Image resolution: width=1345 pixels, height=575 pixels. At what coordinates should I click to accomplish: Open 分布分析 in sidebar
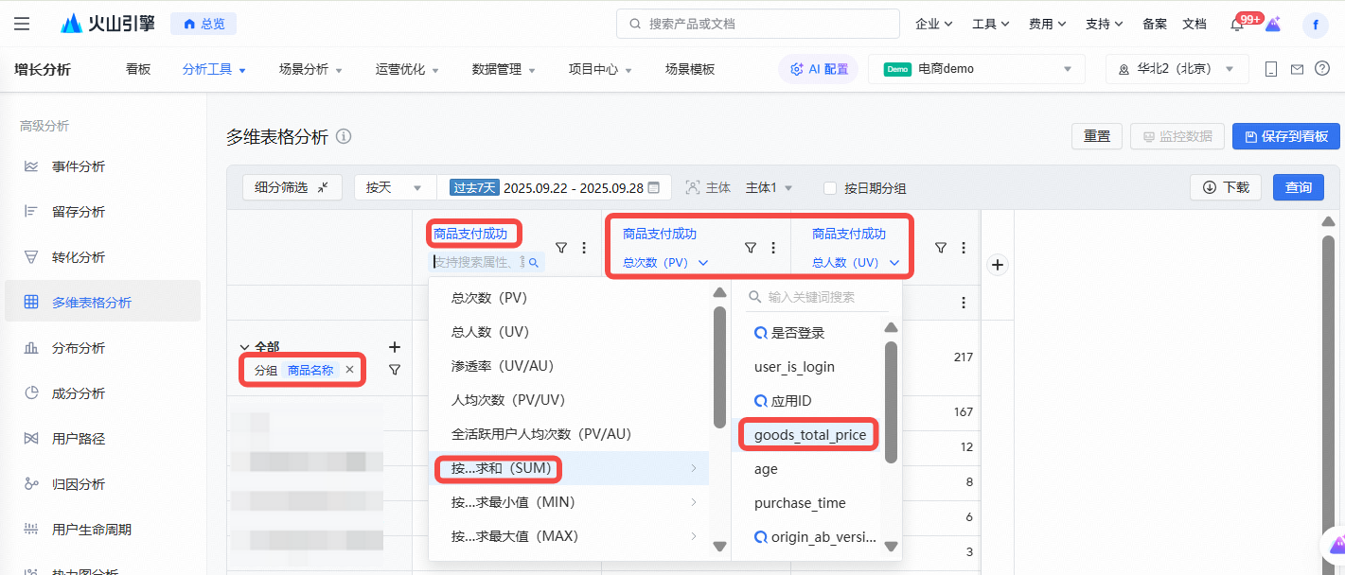79,348
